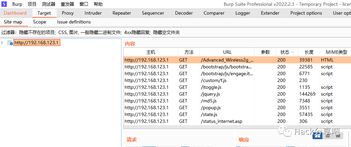Switch to the Dashboard tab
The image size is (351, 147).
15,13
